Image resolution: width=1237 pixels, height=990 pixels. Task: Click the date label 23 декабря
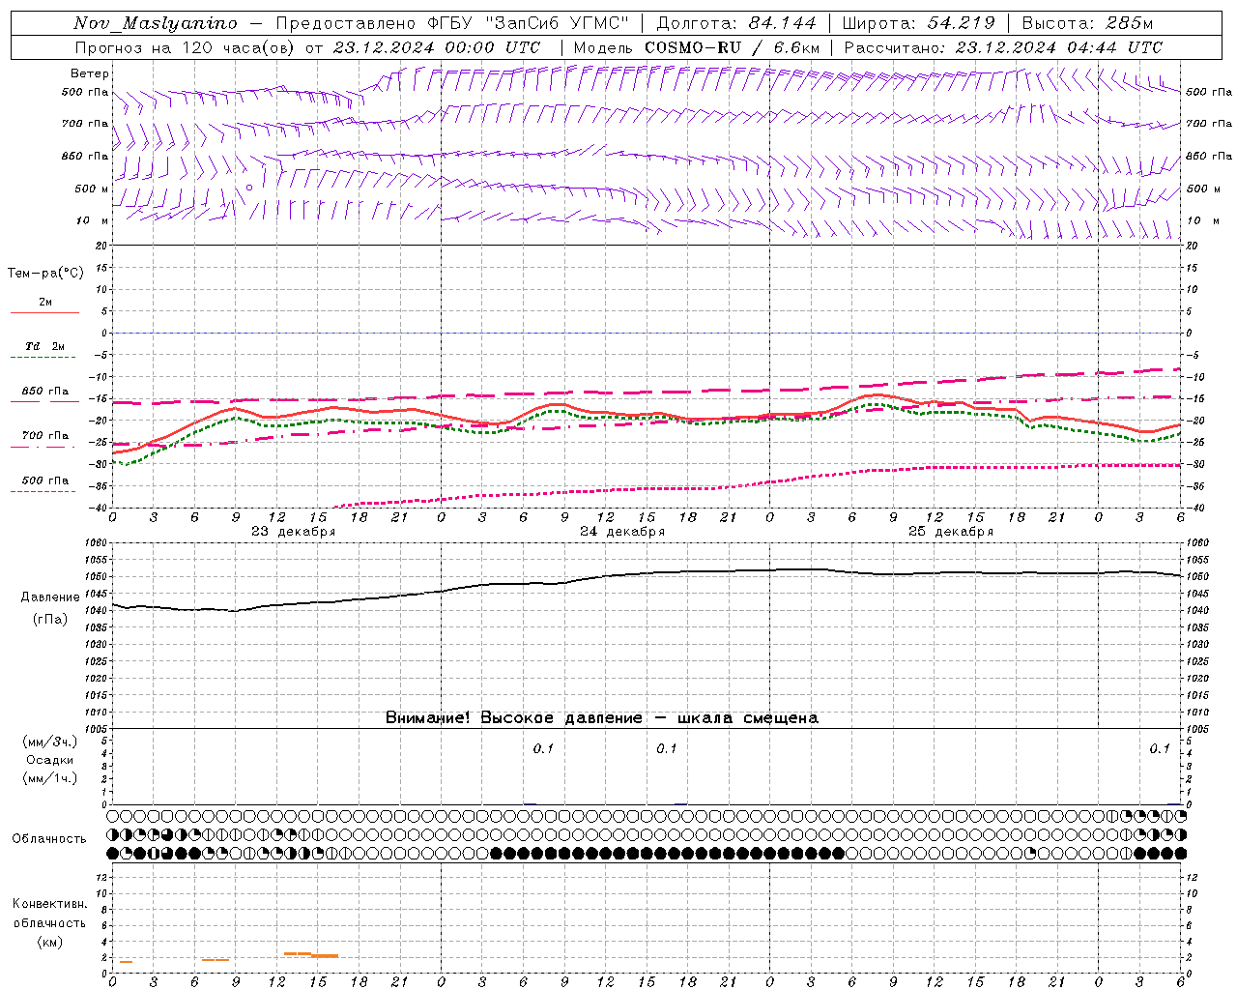tap(294, 532)
